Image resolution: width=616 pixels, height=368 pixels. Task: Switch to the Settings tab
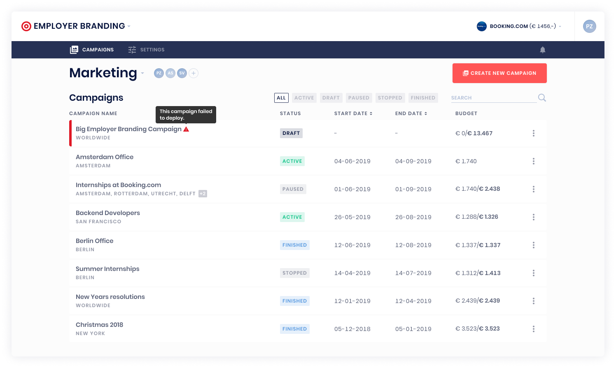pos(146,50)
